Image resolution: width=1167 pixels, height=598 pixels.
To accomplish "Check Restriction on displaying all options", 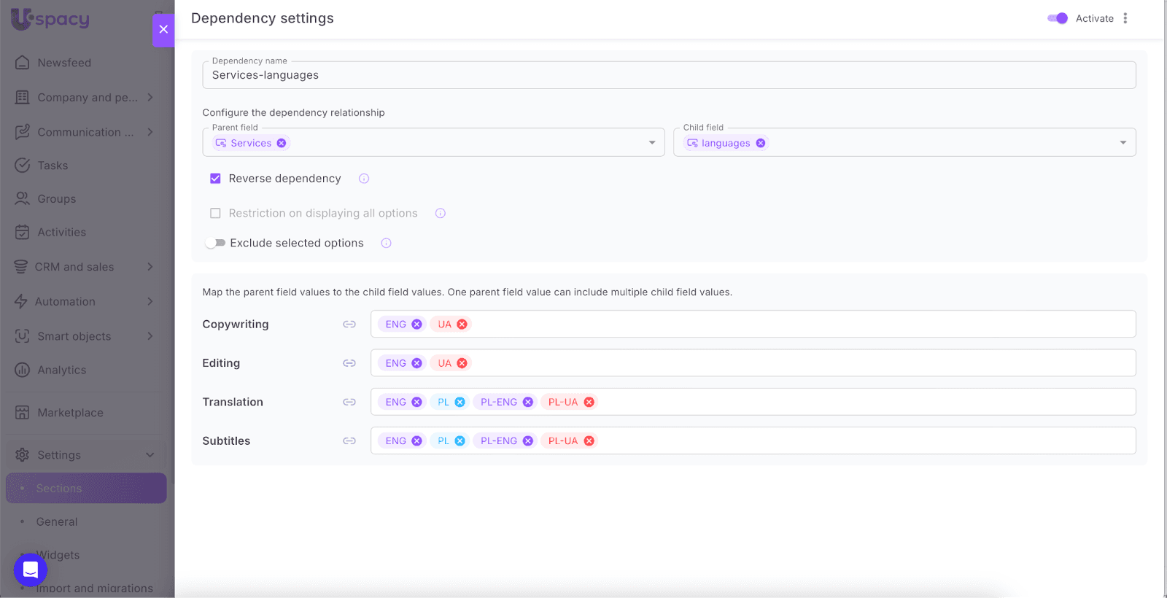I will pos(215,213).
